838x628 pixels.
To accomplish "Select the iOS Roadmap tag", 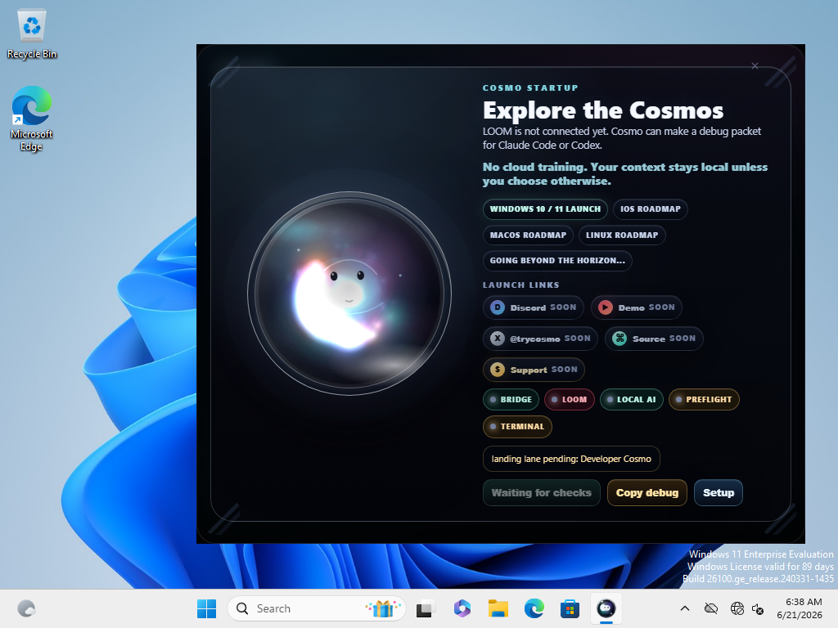I will pos(651,209).
